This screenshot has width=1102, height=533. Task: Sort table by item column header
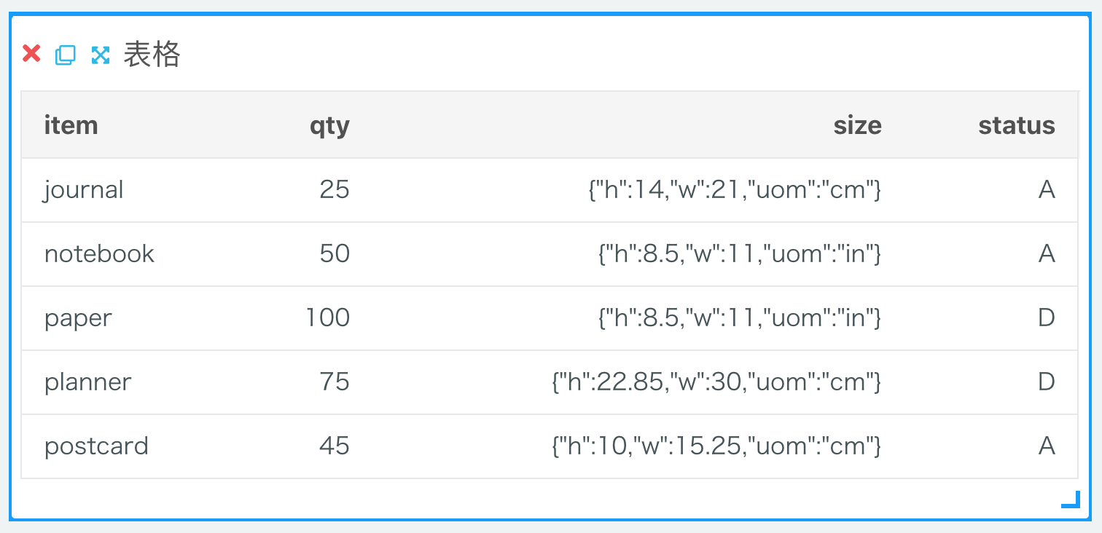click(x=71, y=125)
